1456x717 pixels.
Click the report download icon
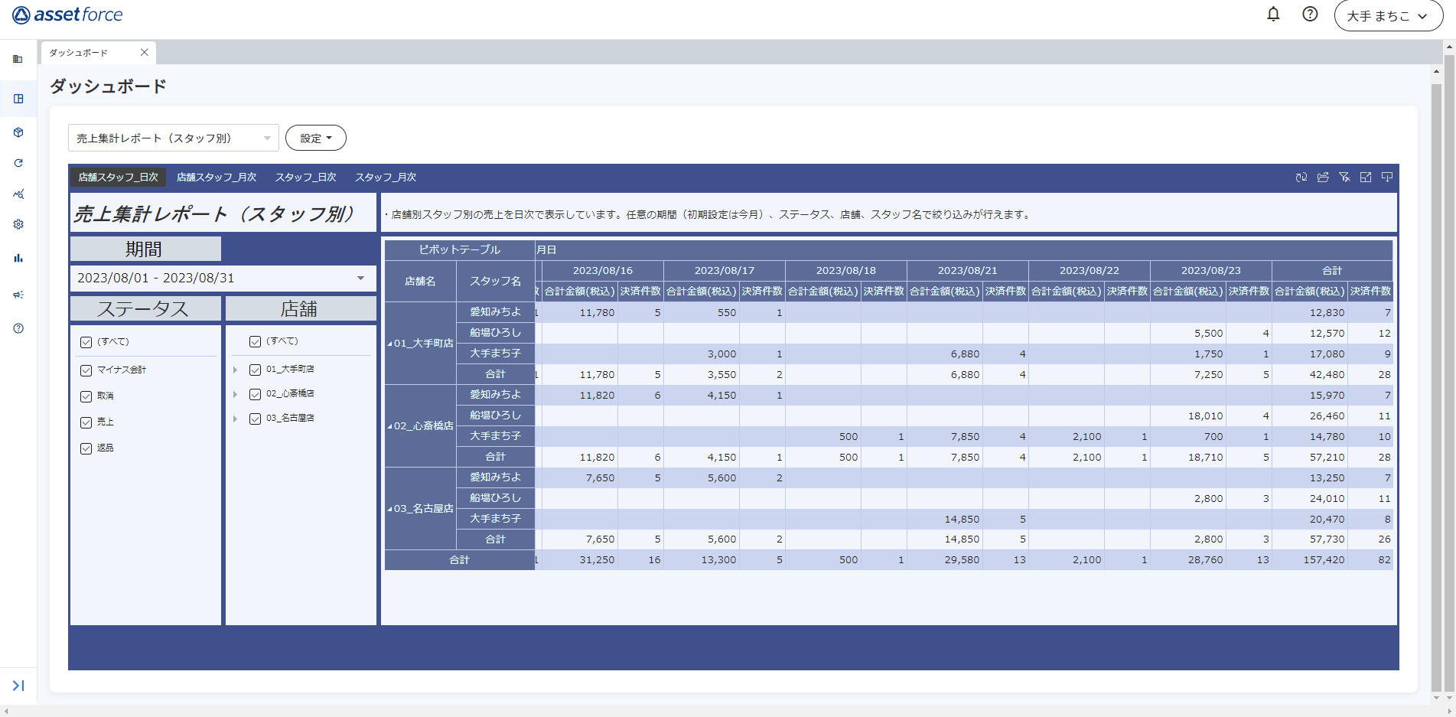[1387, 178]
